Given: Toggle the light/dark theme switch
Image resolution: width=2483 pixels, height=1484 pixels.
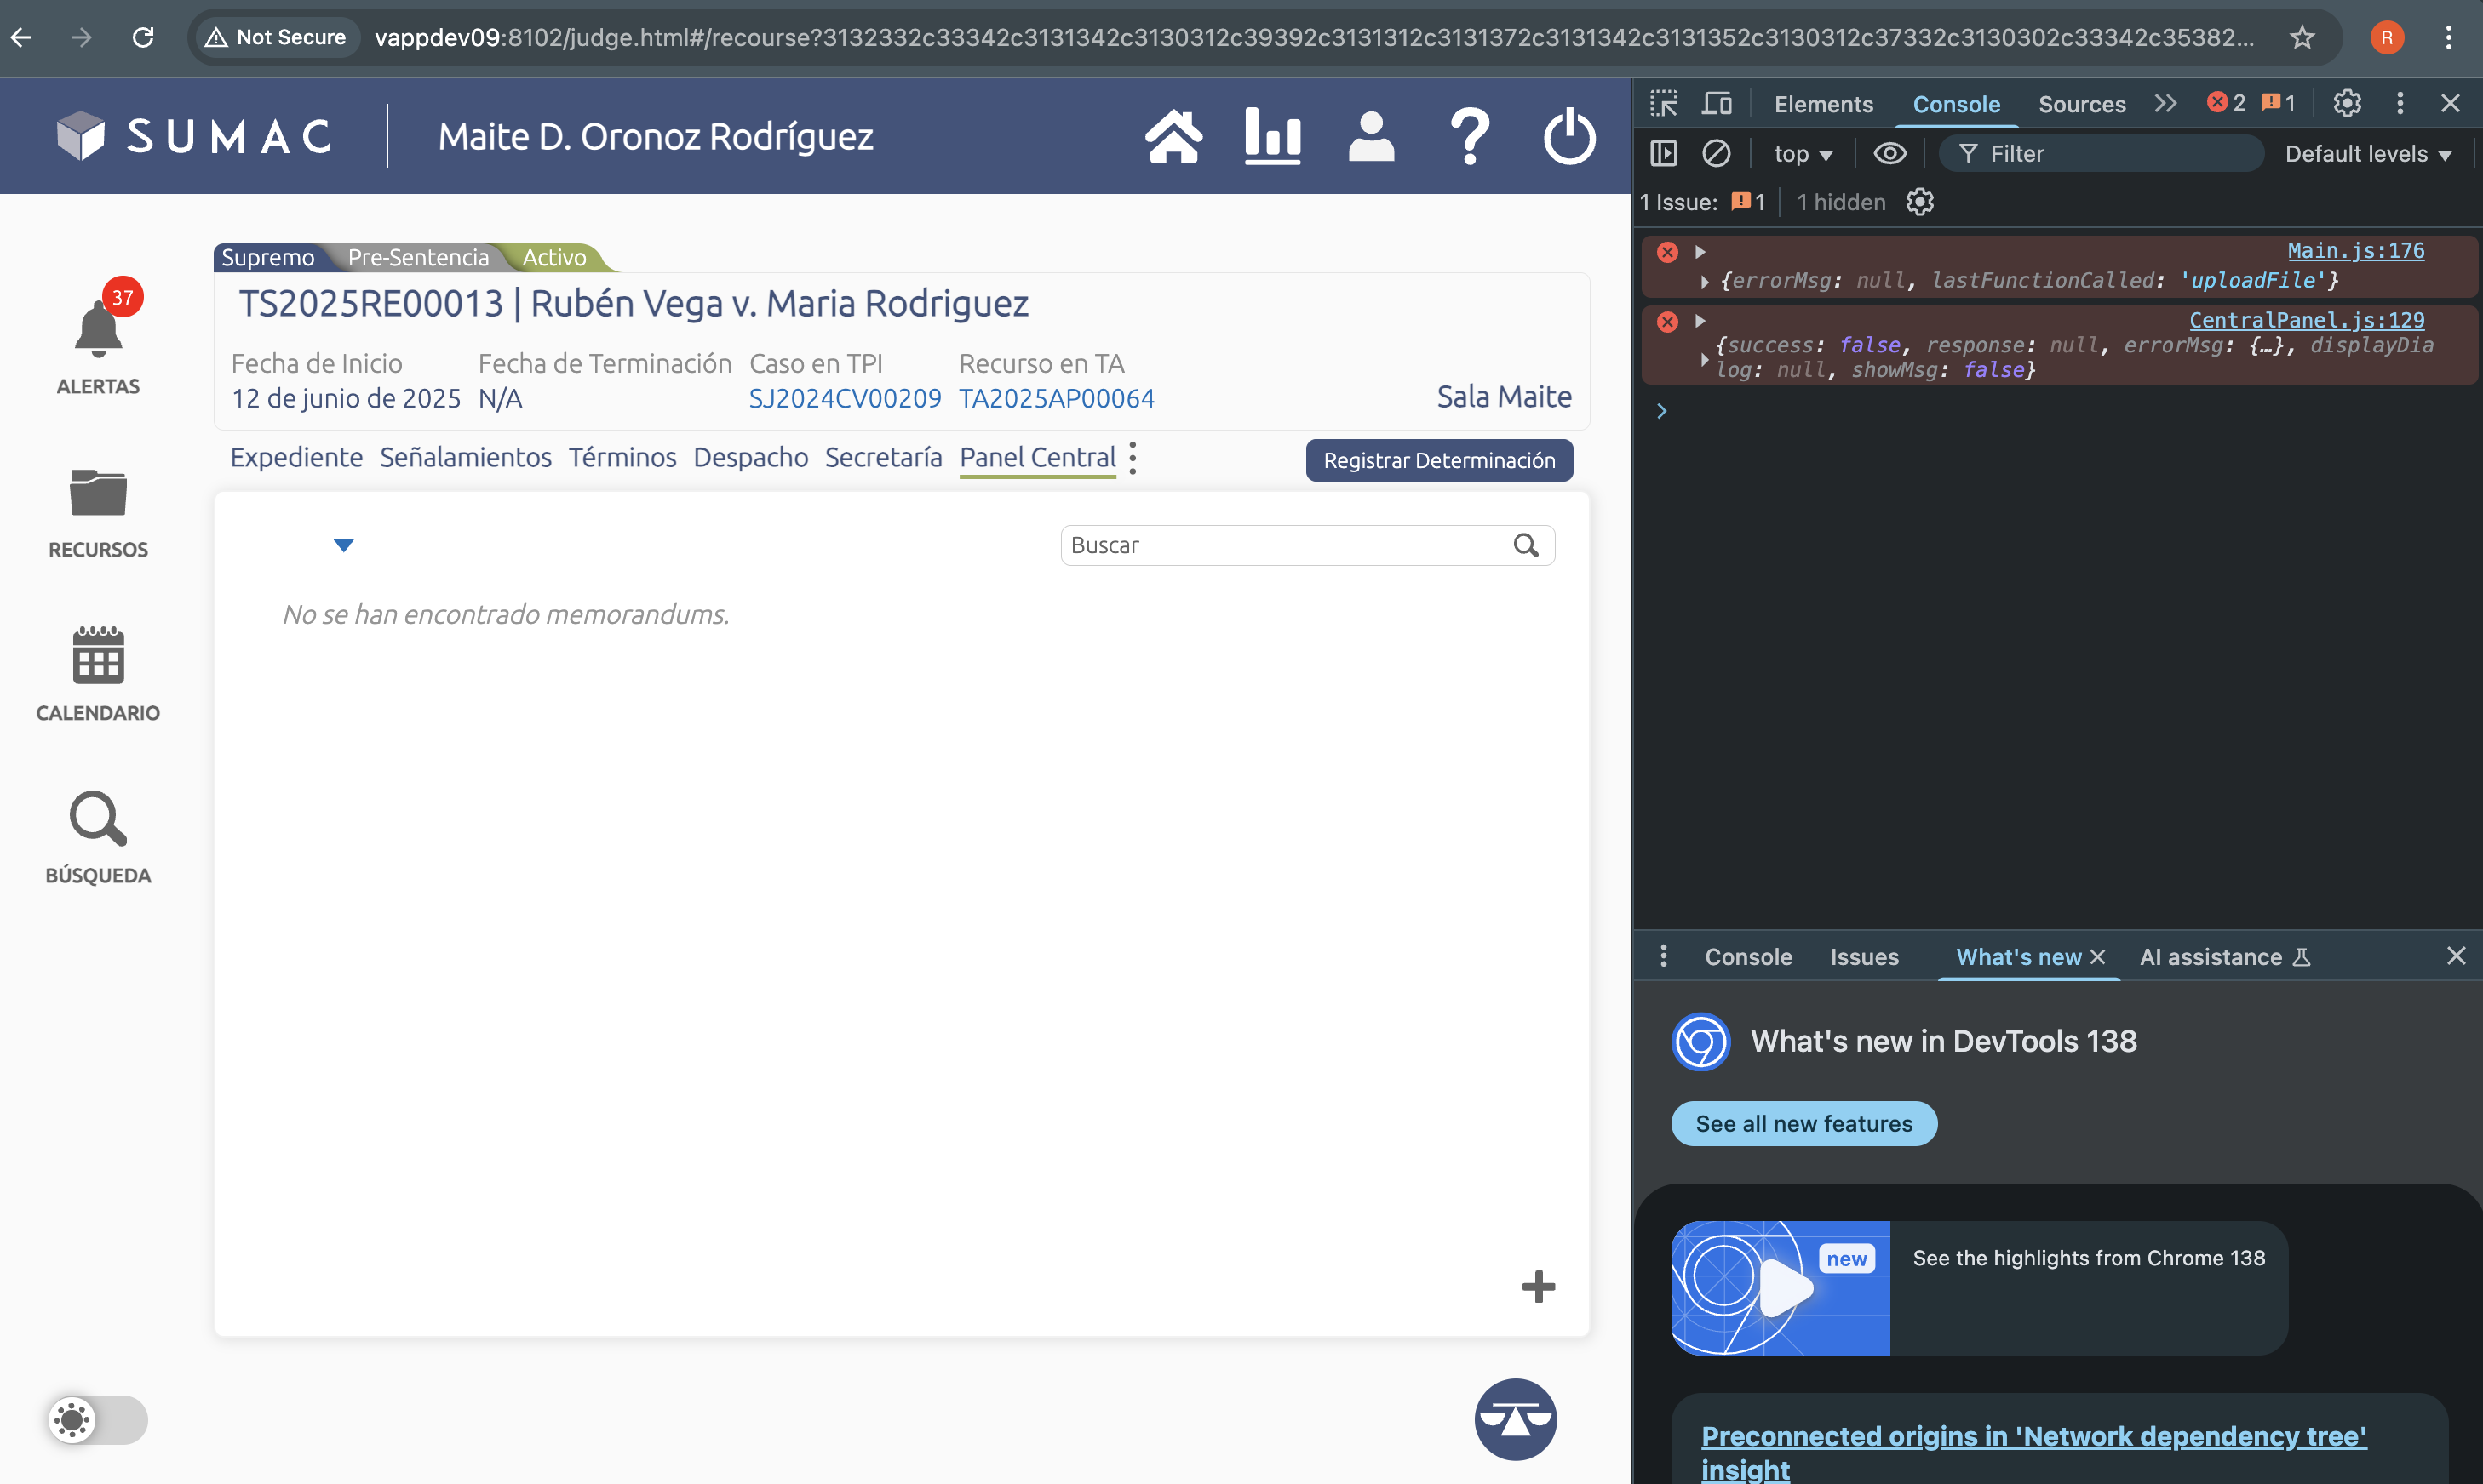Looking at the screenshot, I should (98, 1420).
